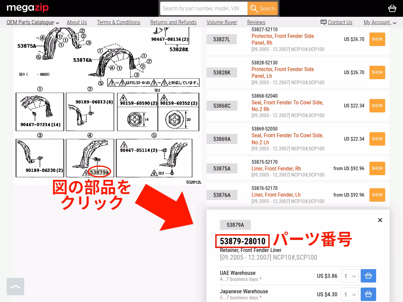
Task: Go to Returns and Refunds
Action: (x=173, y=22)
